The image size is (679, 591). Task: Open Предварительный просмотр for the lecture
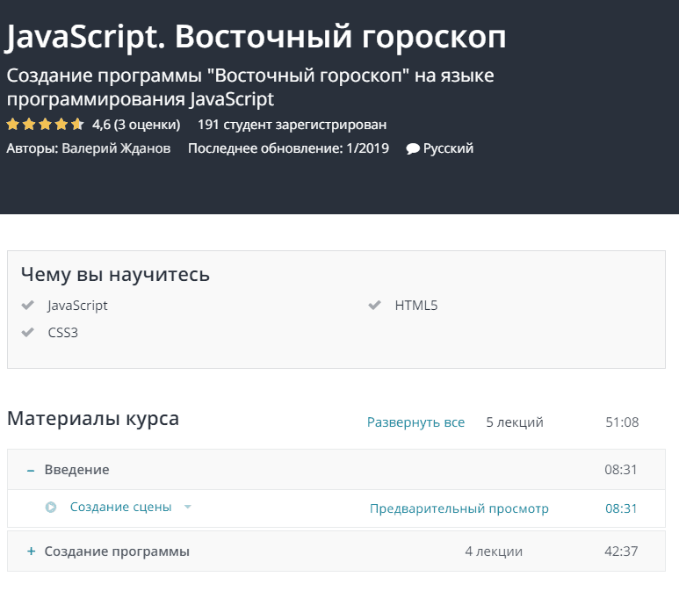click(459, 508)
